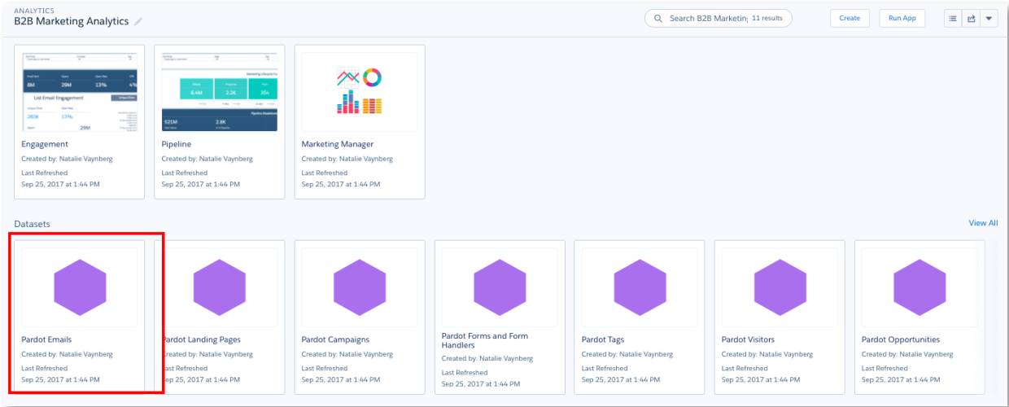Click refresh date under Pardot Opportunities
This screenshot has width=1009, height=407.
901,379
